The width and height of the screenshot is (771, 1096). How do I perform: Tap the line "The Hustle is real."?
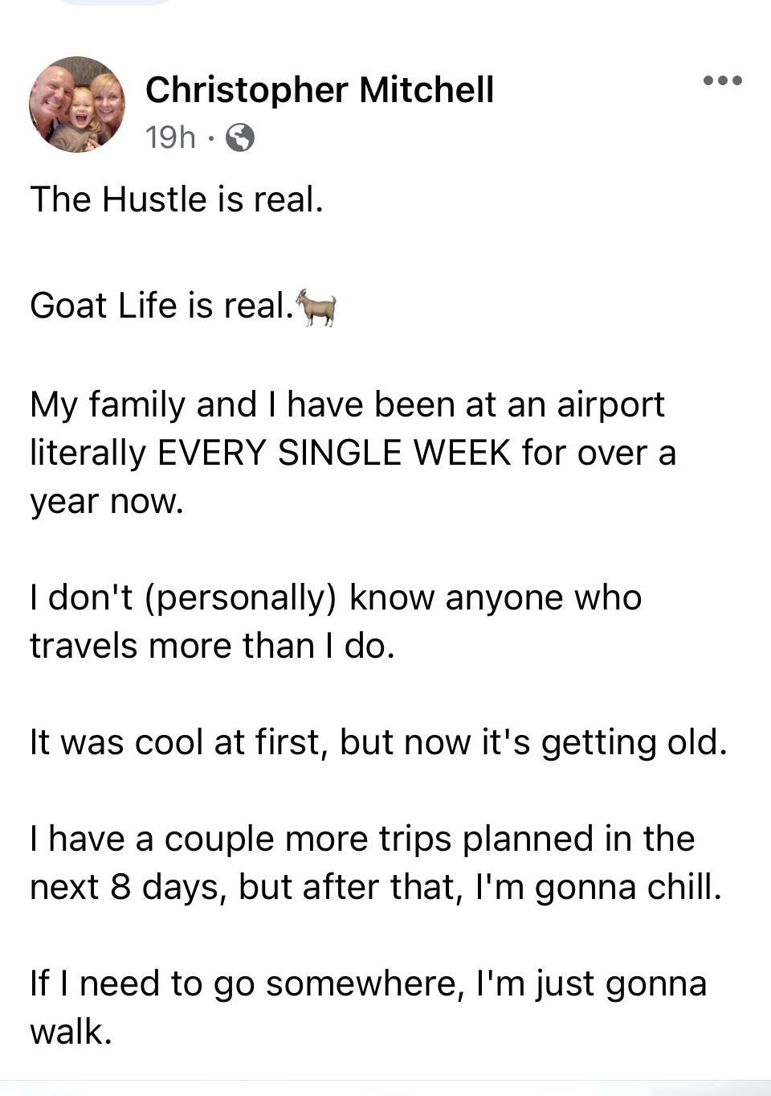[177, 199]
